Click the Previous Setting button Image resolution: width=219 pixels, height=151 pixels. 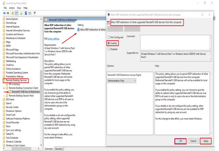tap(115, 29)
